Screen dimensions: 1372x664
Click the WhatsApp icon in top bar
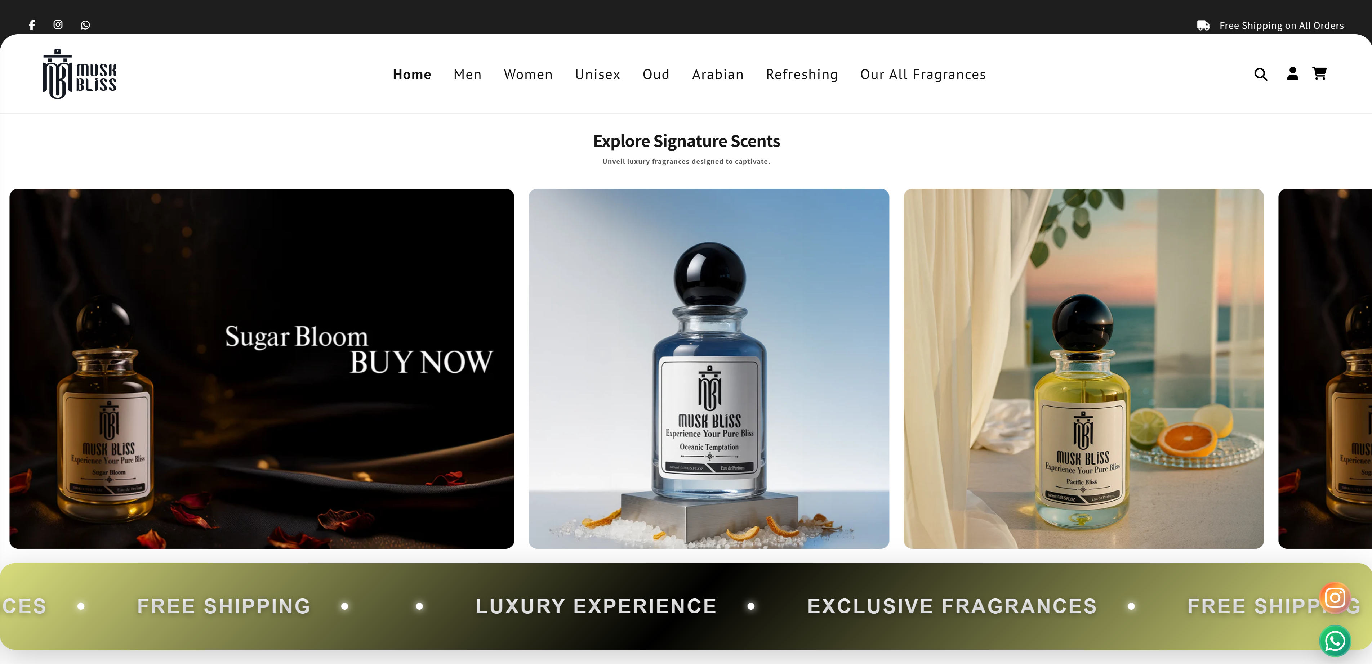pyautogui.click(x=85, y=25)
